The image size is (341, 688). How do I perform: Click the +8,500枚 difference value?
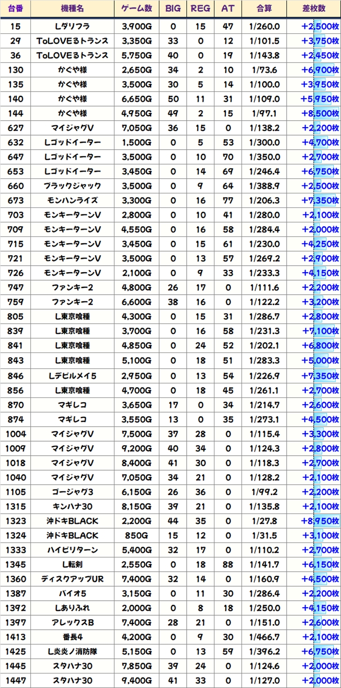pyautogui.click(x=320, y=114)
